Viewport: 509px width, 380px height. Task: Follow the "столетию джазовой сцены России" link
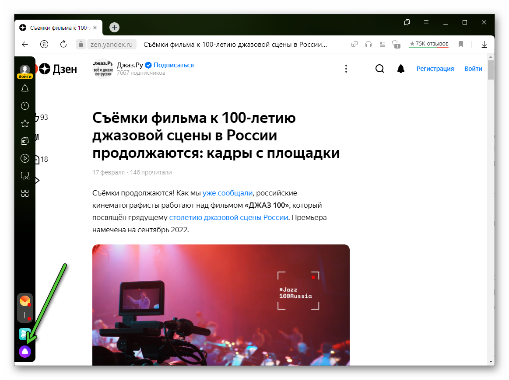228,217
